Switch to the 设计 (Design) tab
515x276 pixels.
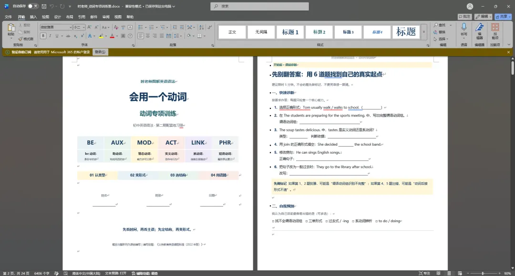point(58,17)
